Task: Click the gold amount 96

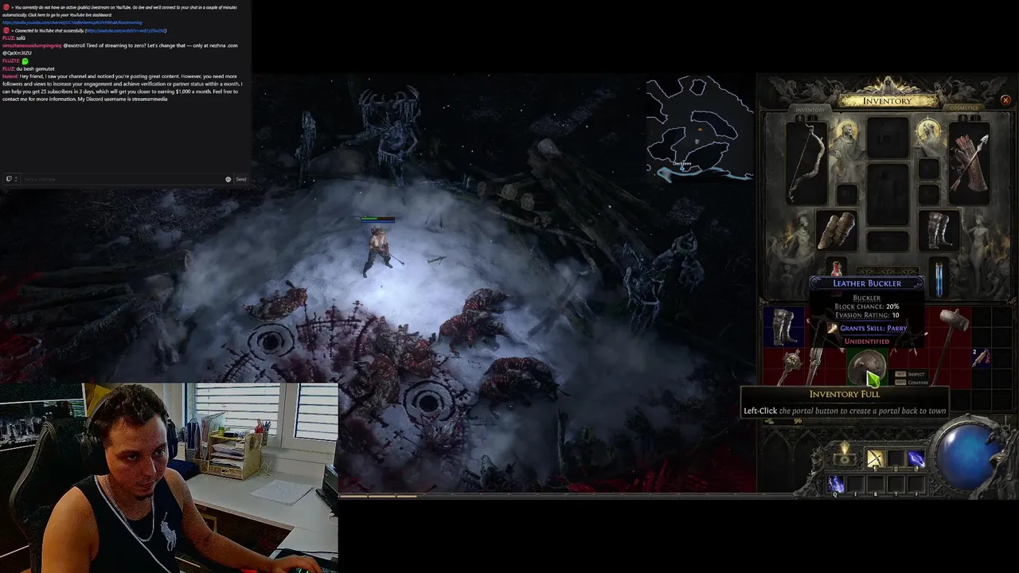Action: tap(798, 421)
